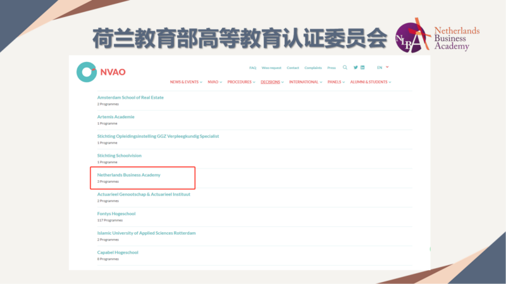The image size is (506, 284).
Task: Expand the NEWS & EVENTS menu
Action: pos(186,82)
